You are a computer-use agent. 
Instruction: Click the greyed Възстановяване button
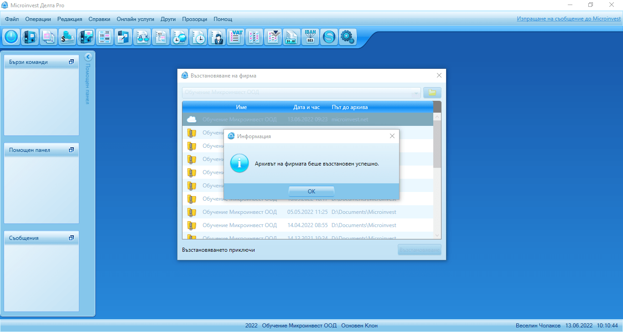point(420,250)
